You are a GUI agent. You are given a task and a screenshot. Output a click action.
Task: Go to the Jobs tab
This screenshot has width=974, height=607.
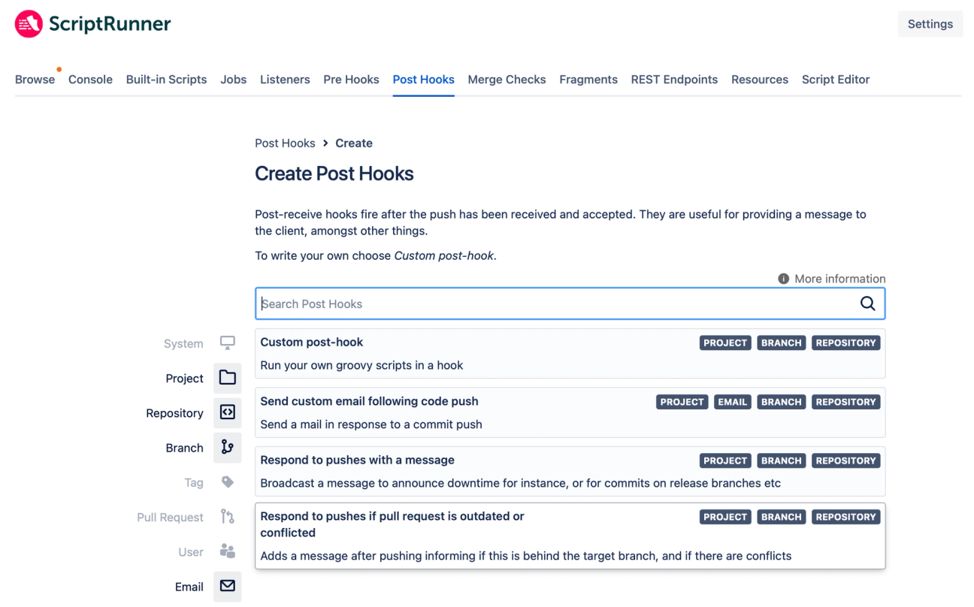234,80
